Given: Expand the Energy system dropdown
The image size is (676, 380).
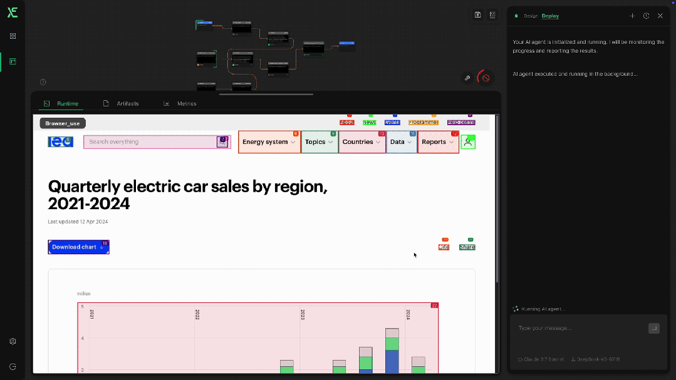Looking at the screenshot, I should [269, 142].
